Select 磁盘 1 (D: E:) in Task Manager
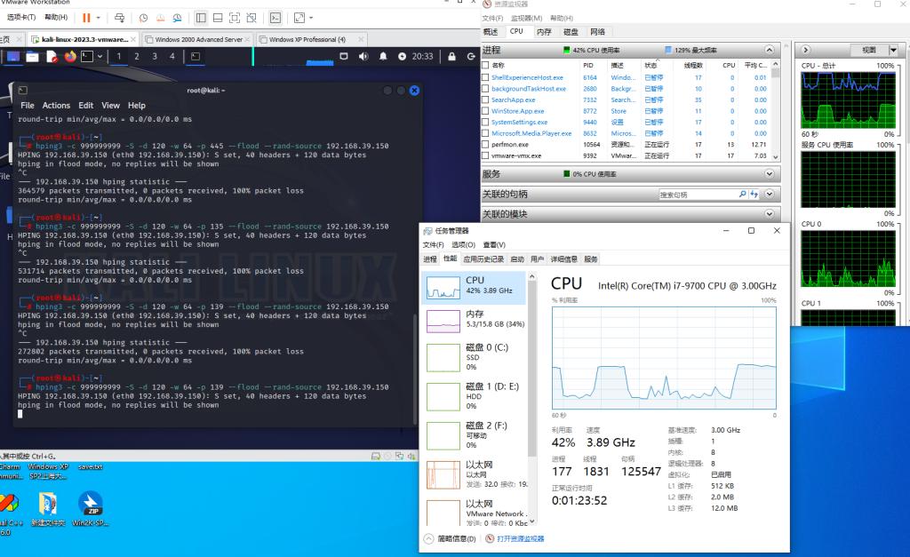910x557 pixels. [475, 395]
